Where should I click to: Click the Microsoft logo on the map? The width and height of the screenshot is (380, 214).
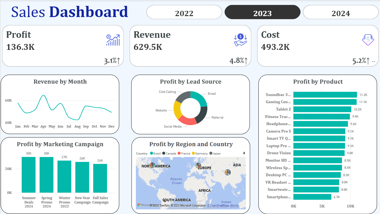[x=139, y=205]
